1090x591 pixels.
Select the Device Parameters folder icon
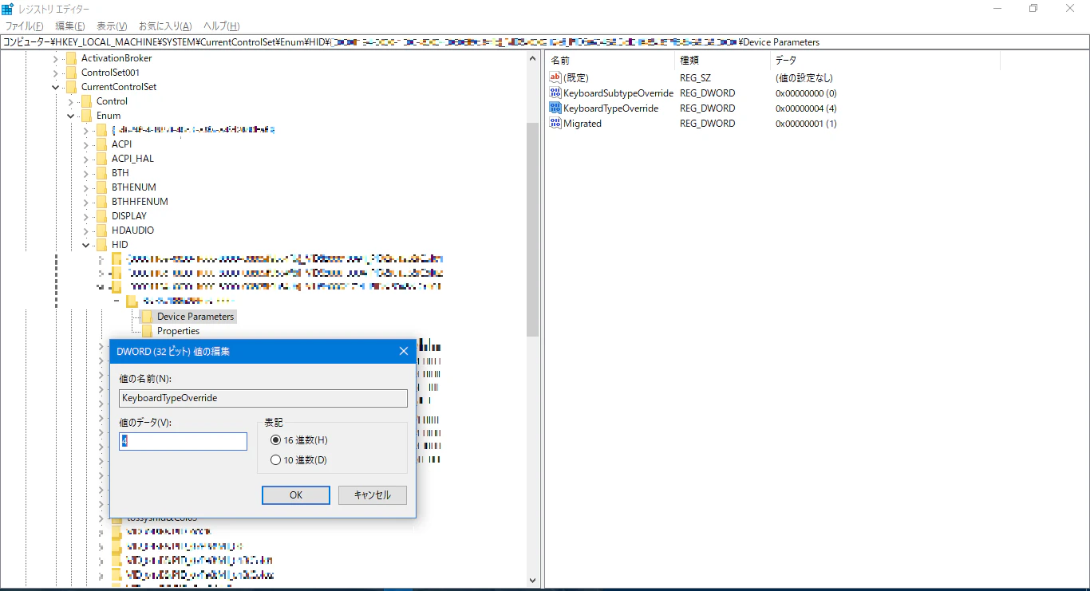147,317
